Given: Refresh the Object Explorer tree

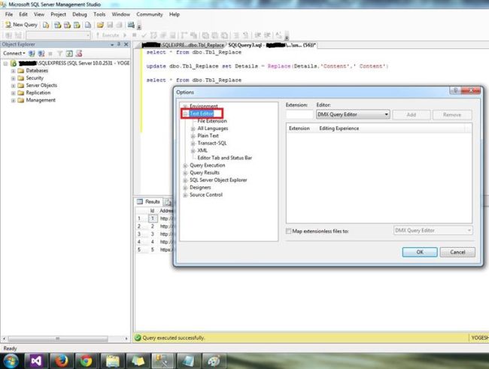Looking at the screenshot, I should click(x=69, y=53).
